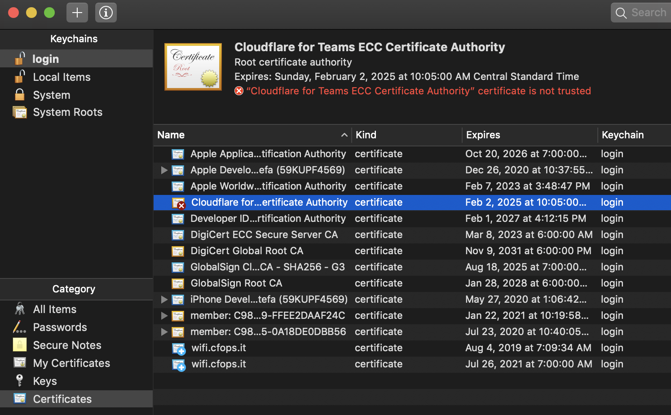This screenshot has height=415, width=671.
Task: Click the DigiCert Global Root CA certificate icon
Action: click(x=178, y=251)
